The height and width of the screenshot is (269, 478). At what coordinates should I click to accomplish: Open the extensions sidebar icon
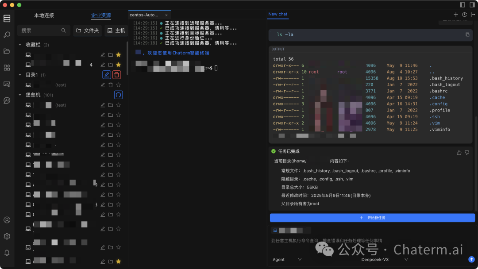coord(7,68)
